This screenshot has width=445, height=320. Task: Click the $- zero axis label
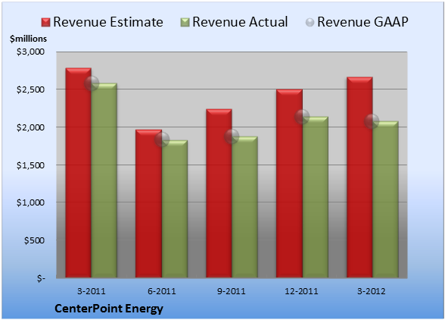pyautogui.click(x=41, y=278)
